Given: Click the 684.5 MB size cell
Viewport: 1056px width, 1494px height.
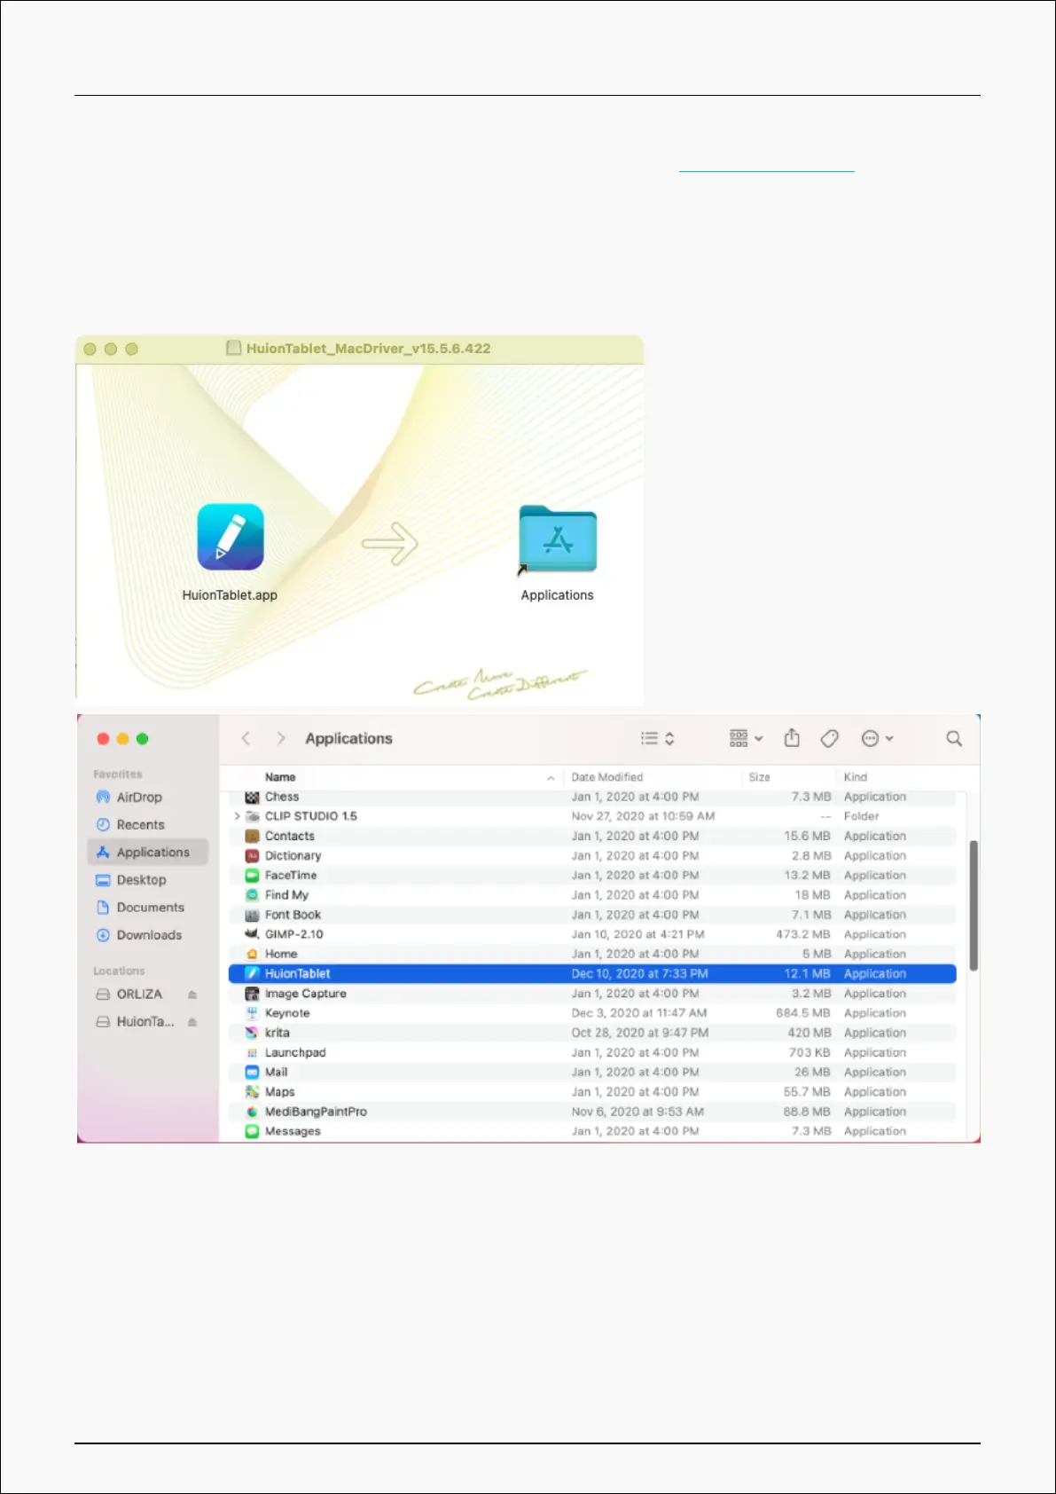Looking at the screenshot, I should click(803, 1013).
